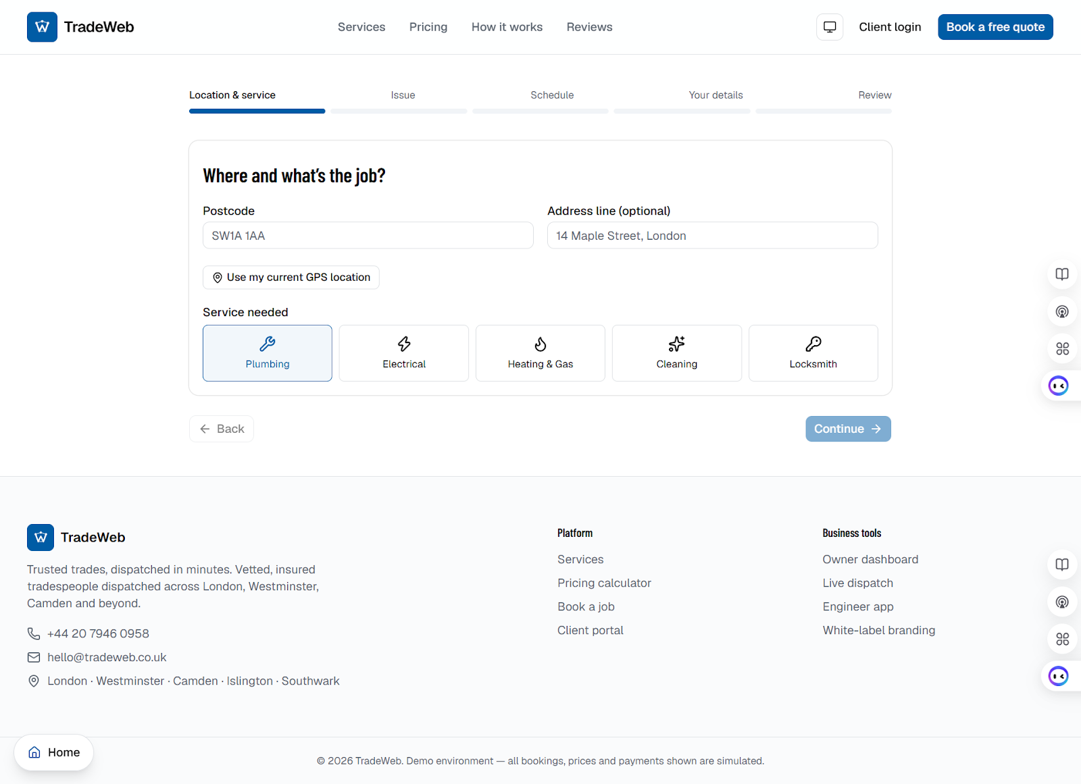Screen dimensions: 1081x784
Task: Select the Electrical service card
Action: click(404, 353)
